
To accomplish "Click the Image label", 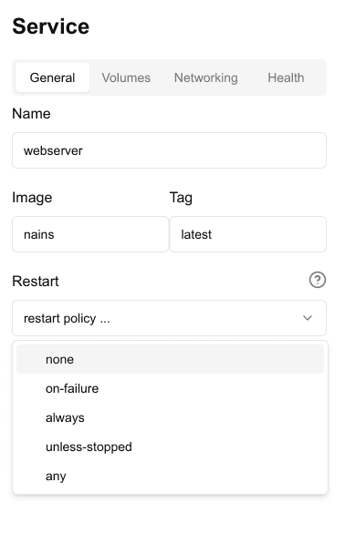I will [x=32, y=198].
